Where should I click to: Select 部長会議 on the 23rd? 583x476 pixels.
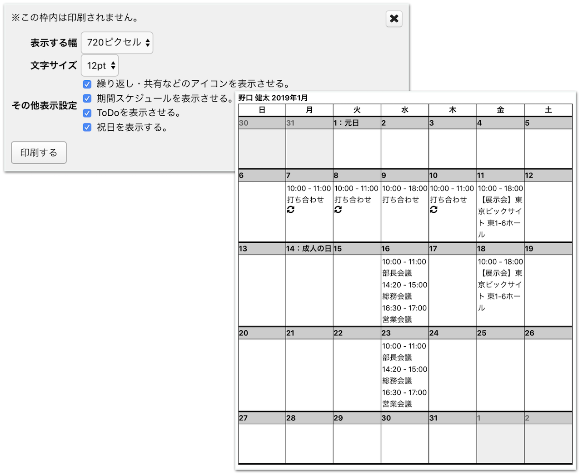397,358
